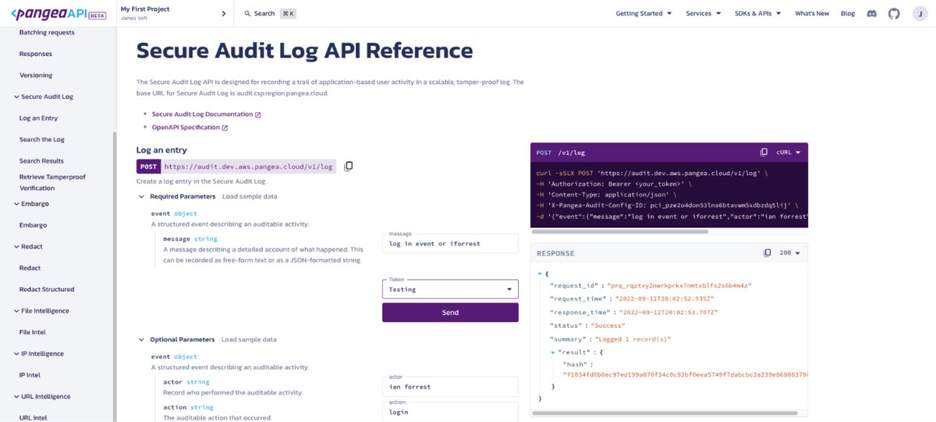Click the search magnifier icon
This screenshot has width=936, height=422.
click(246, 13)
